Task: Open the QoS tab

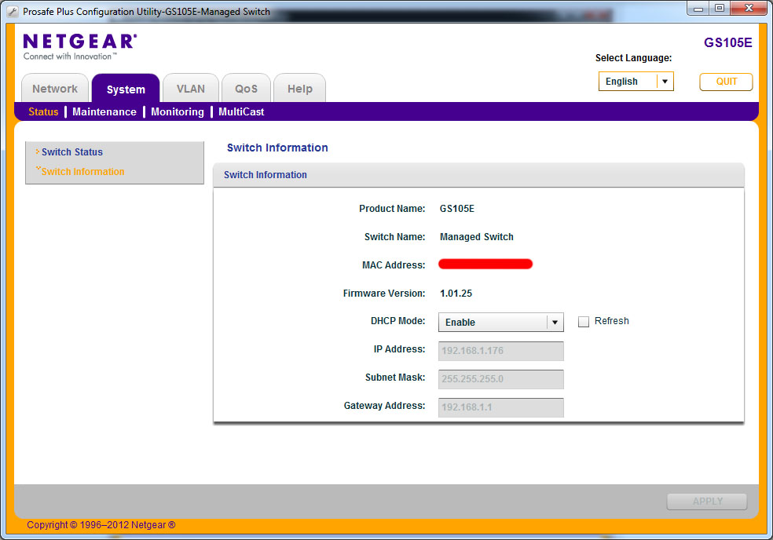Action: [246, 88]
